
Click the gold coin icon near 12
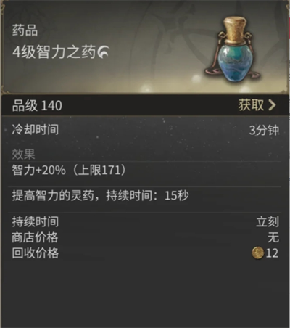click(x=257, y=253)
